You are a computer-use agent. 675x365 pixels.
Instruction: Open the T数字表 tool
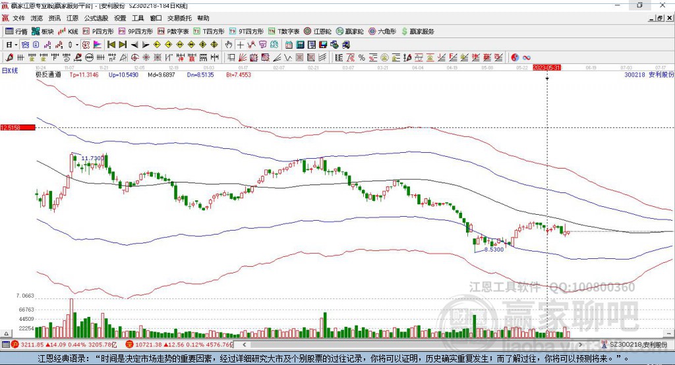pos(283,32)
